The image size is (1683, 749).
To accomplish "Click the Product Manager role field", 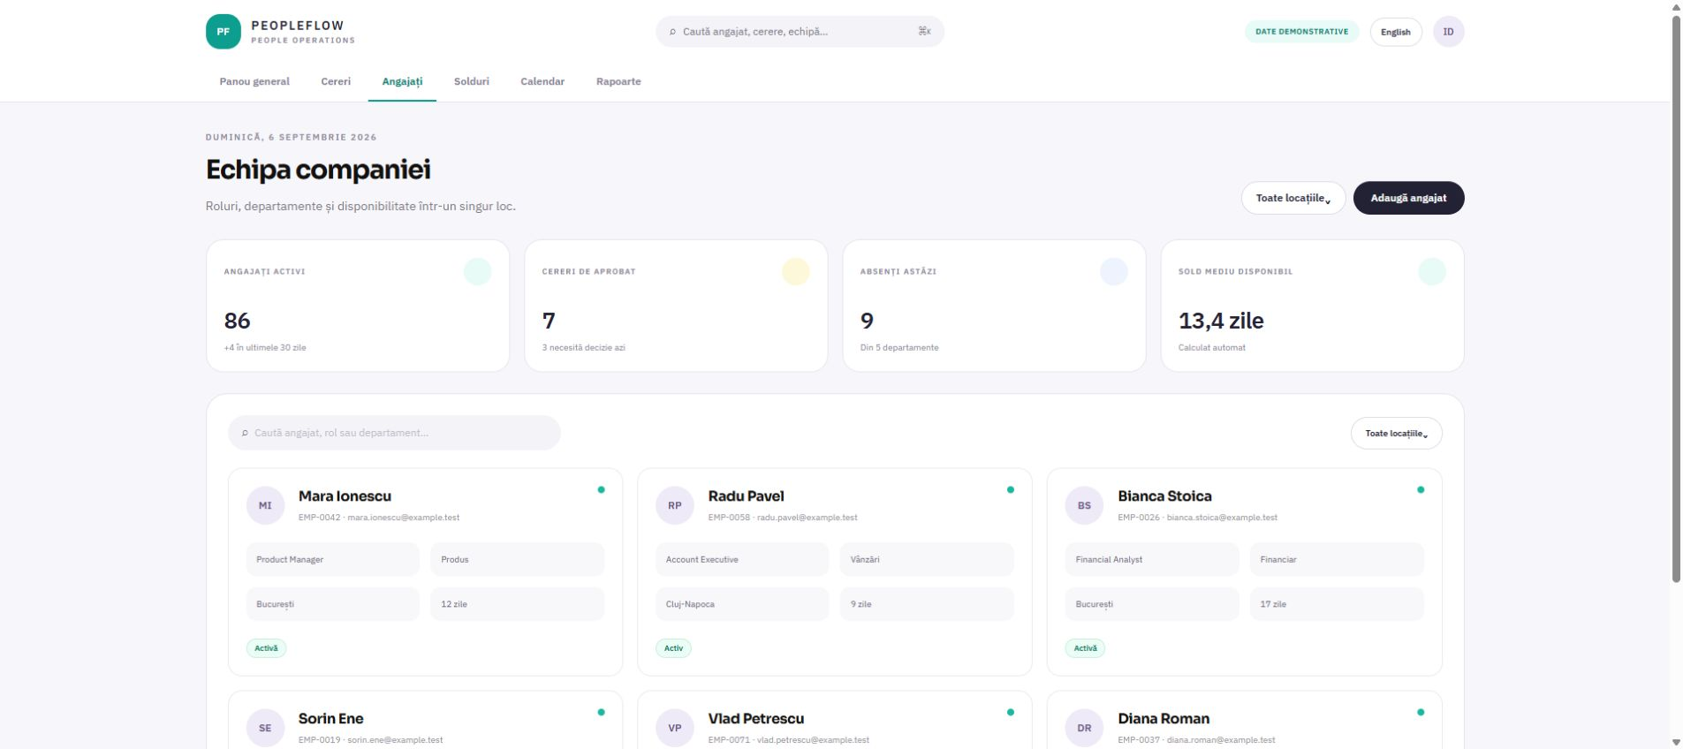I will tap(333, 559).
